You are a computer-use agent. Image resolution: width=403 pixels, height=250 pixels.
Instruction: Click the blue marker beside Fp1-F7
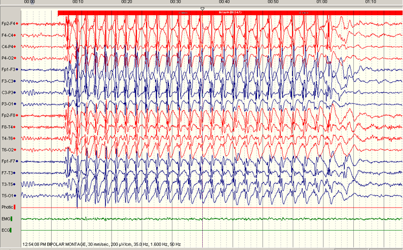point(17,161)
